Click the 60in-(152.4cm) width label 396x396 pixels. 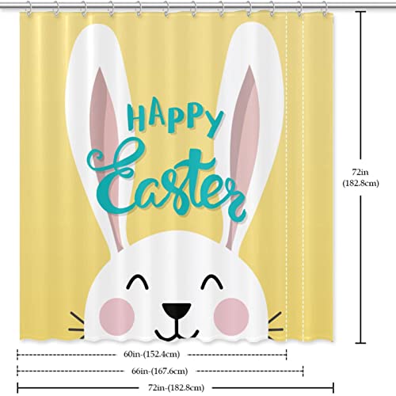(x=152, y=354)
